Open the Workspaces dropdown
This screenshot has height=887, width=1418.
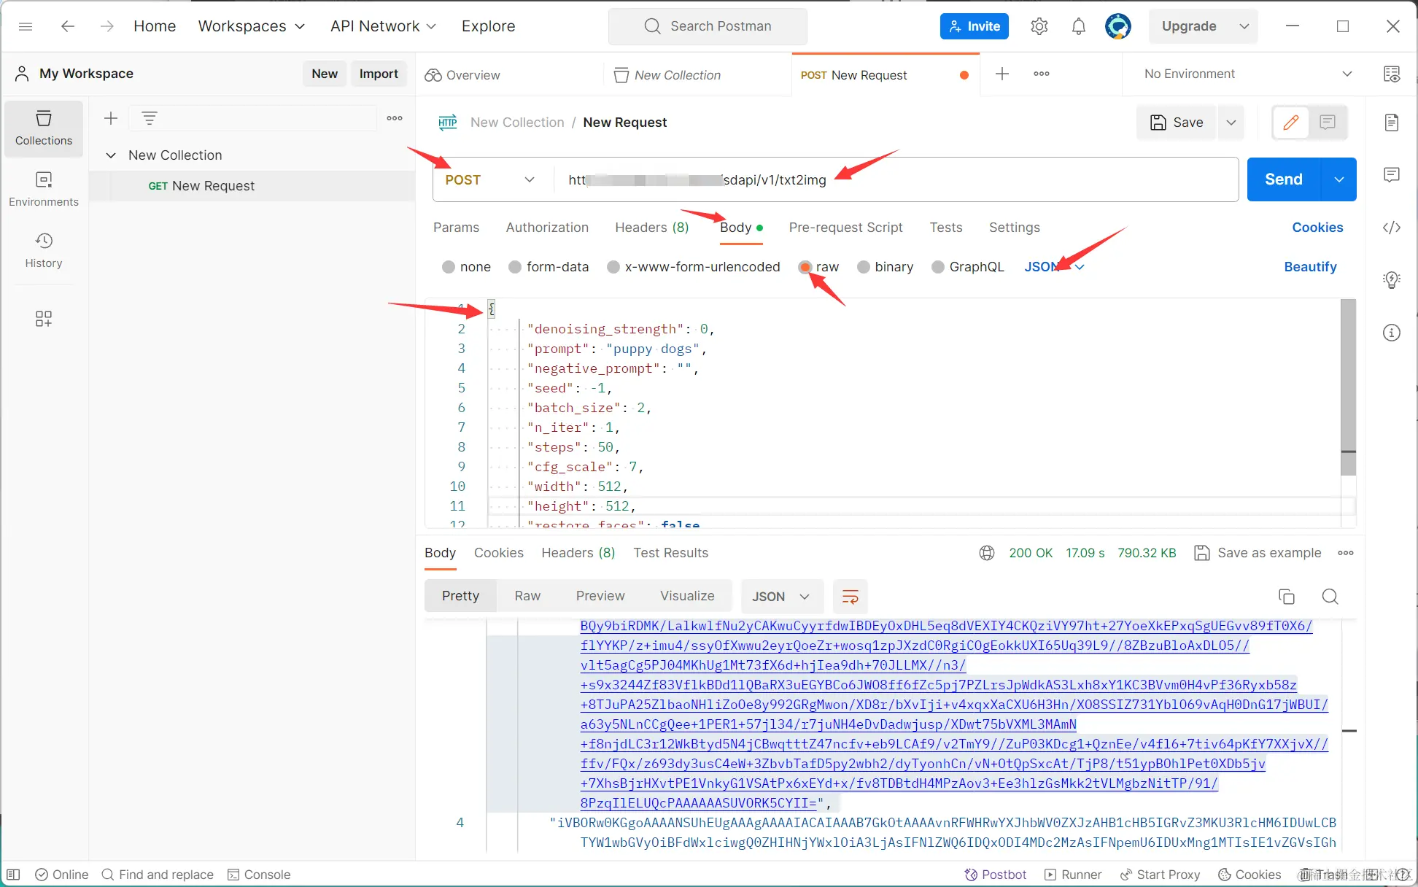[x=252, y=26]
